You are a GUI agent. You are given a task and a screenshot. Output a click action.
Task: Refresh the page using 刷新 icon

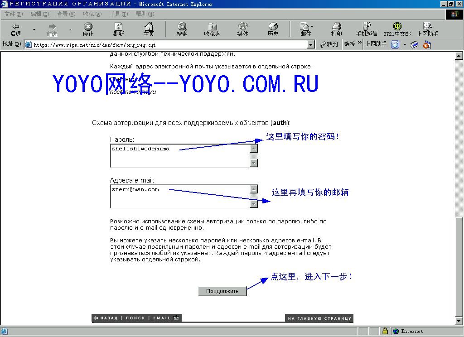click(x=118, y=29)
